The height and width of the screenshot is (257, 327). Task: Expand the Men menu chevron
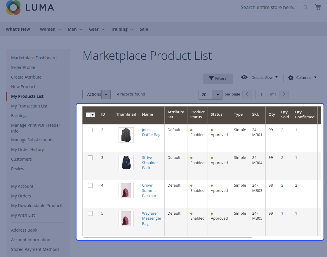pos(81,29)
